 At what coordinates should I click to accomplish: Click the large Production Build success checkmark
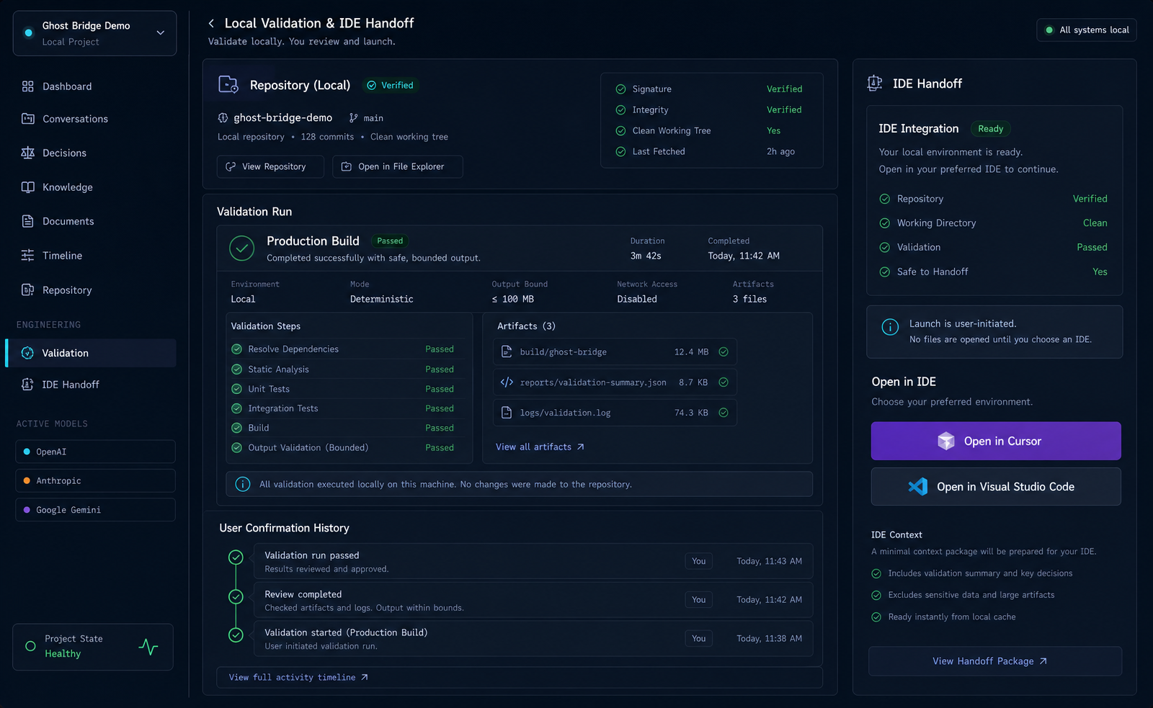(x=242, y=248)
